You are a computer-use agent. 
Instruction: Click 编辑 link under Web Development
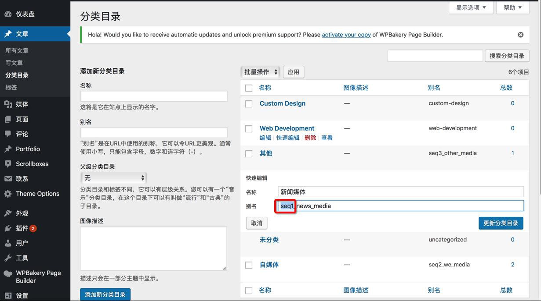click(265, 138)
